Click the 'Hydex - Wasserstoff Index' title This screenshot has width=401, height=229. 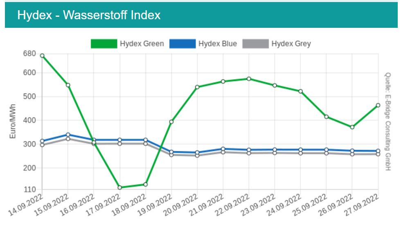click(x=89, y=15)
